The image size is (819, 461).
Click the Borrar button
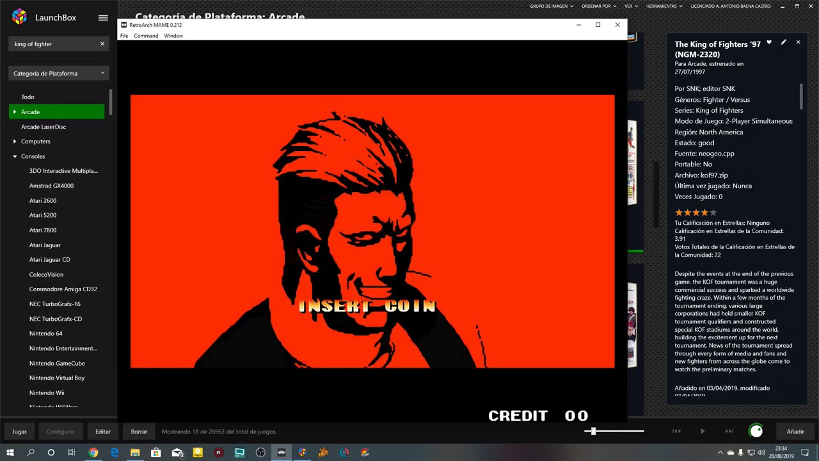[x=139, y=432]
